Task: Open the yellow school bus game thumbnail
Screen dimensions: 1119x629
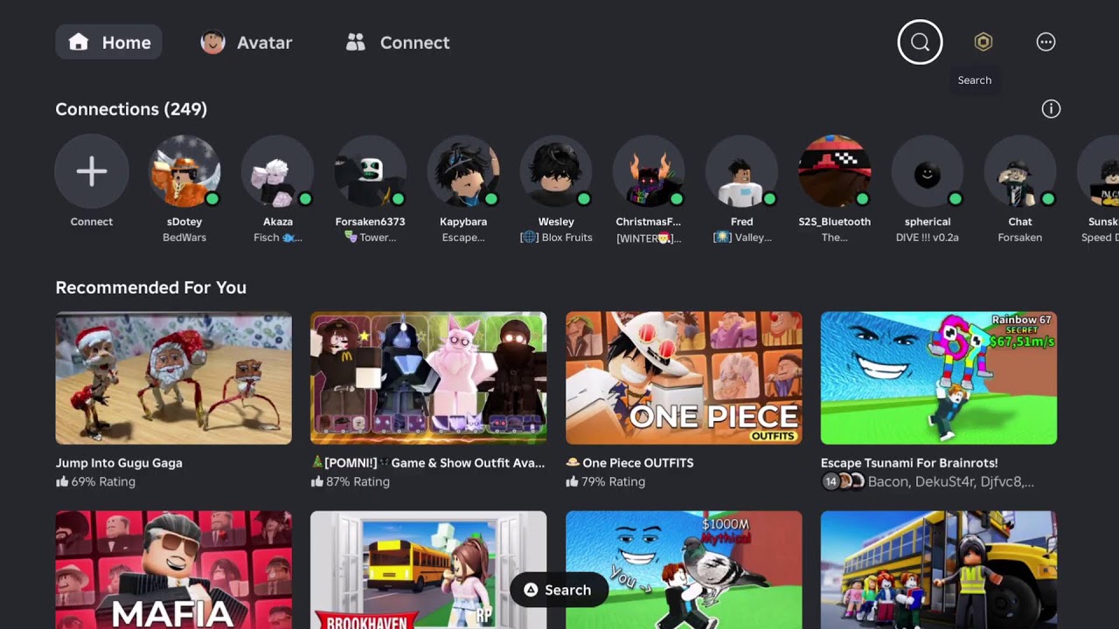Action: [939, 570]
